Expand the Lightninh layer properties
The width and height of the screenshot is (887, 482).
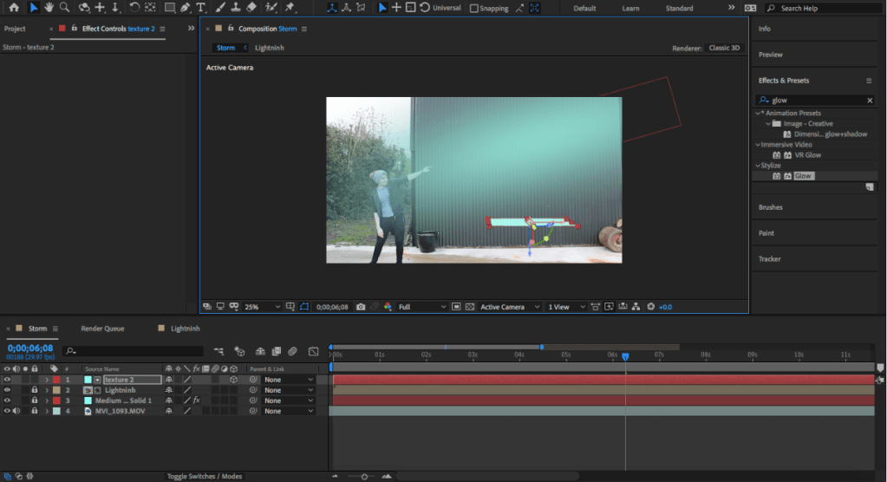pyautogui.click(x=47, y=390)
